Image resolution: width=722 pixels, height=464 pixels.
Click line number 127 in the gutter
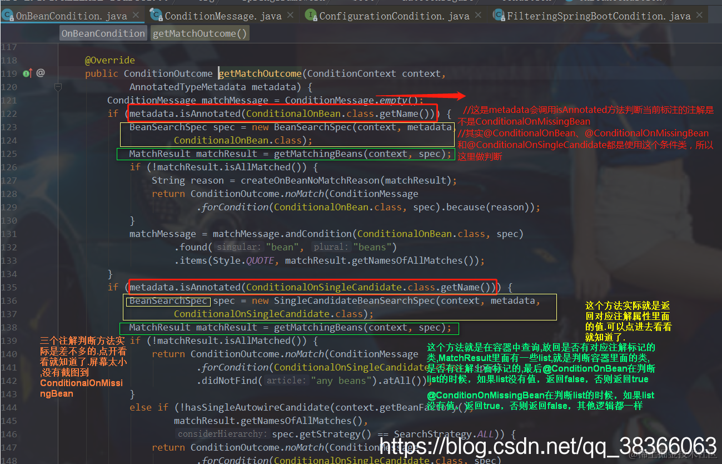[x=9, y=180]
